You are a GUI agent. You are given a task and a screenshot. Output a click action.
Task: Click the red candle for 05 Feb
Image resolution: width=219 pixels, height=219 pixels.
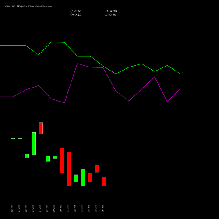[97, 169]
